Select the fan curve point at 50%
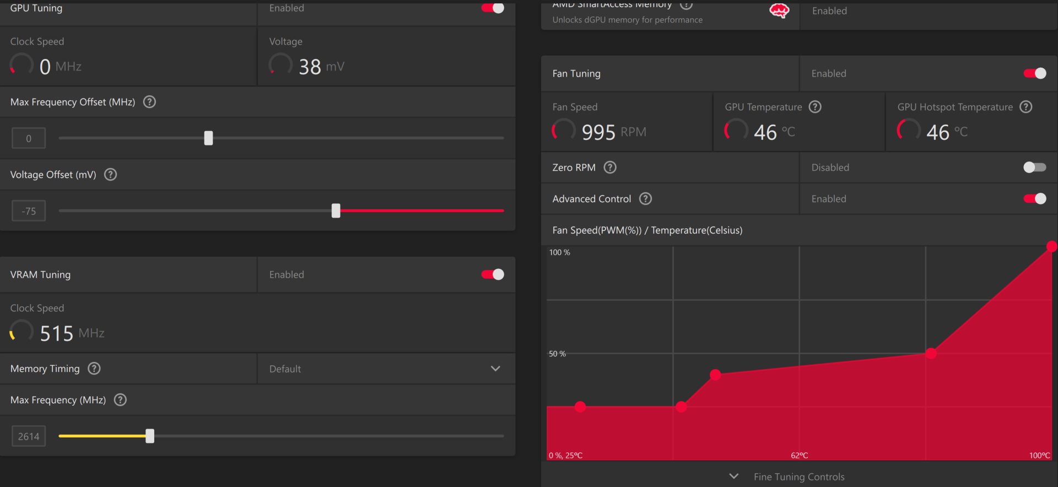Screen dimensions: 1058x487 pos(931,353)
